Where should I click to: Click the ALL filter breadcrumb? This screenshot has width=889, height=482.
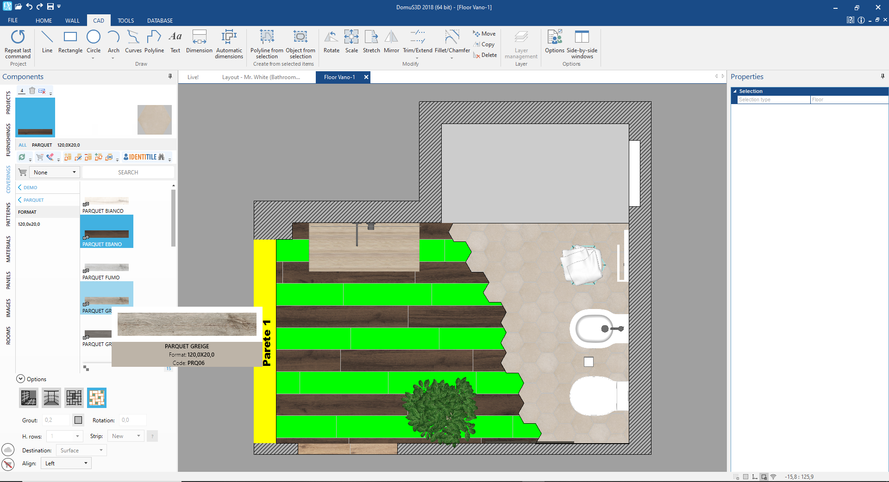(x=23, y=145)
